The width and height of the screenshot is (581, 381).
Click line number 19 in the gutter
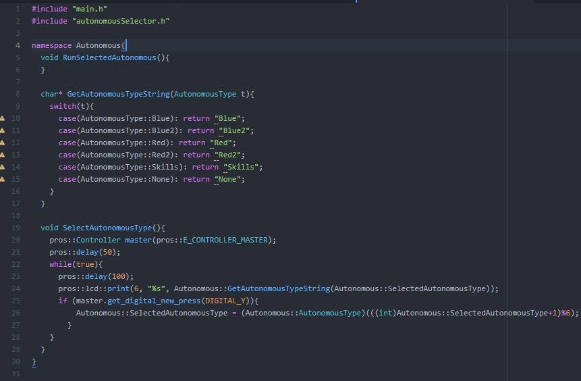tap(16, 228)
